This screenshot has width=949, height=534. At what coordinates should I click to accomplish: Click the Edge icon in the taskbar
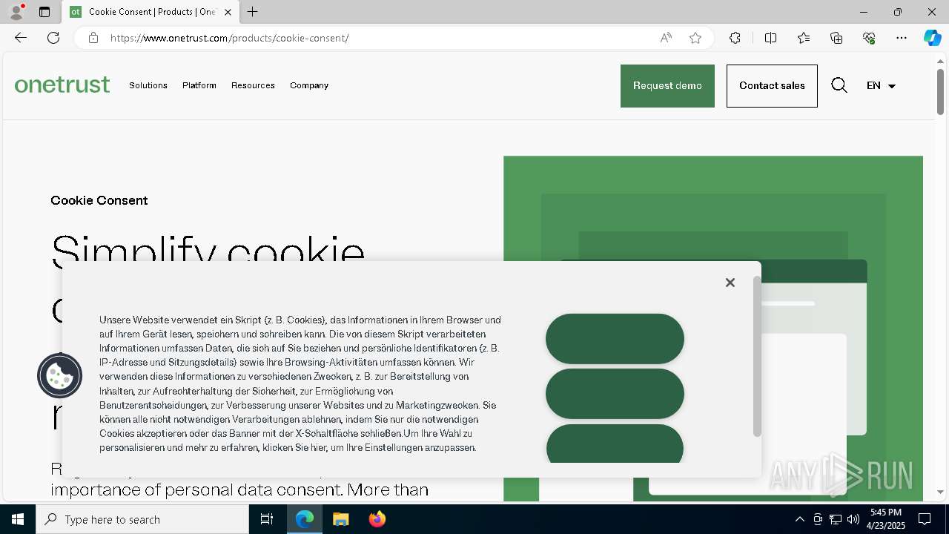pos(305,519)
